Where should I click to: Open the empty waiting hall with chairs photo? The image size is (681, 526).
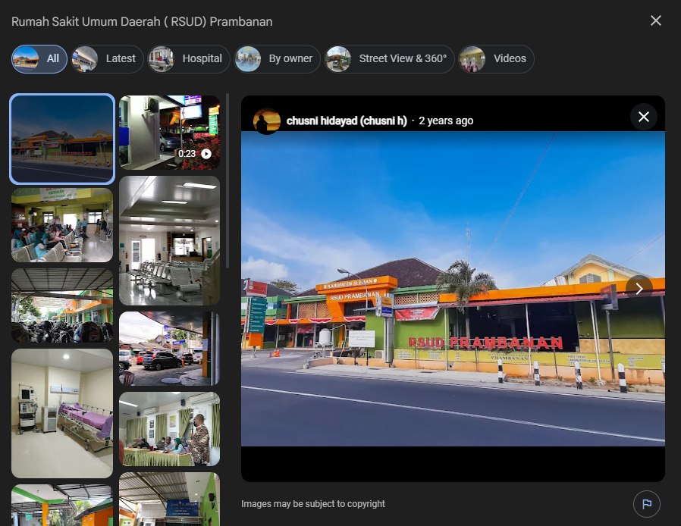(169, 240)
